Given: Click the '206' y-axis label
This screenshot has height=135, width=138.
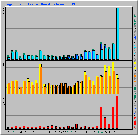Looking at the screenshot, I should [x=4, y=63].
